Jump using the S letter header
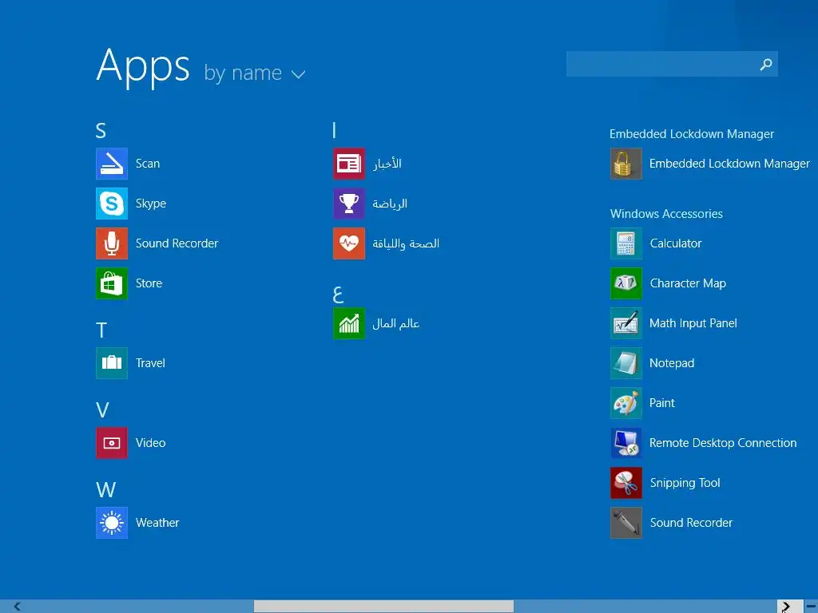Image resolution: width=818 pixels, height=613 pixels. coord(101,131)
